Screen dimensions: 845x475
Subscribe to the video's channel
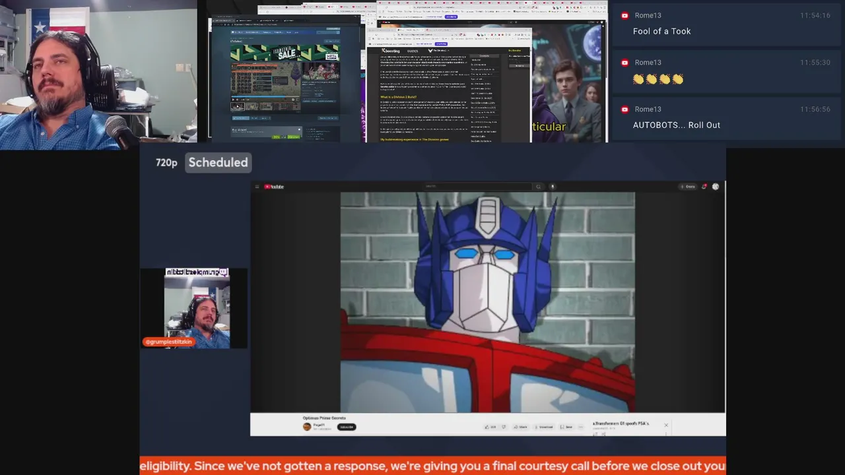click(347, 427)
